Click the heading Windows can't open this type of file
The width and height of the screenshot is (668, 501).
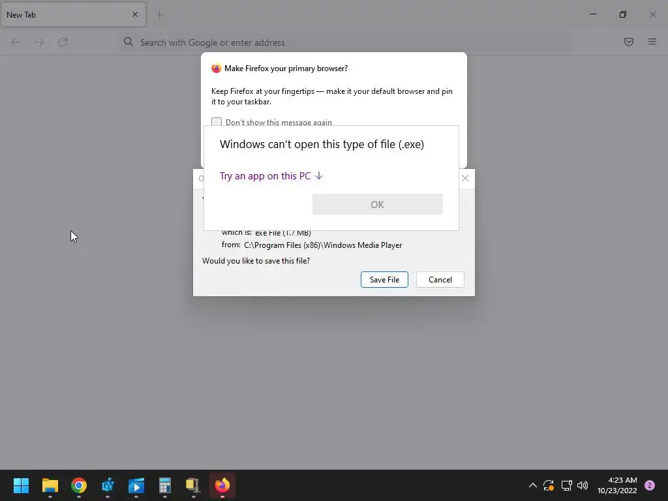click(x=322, y=144)
